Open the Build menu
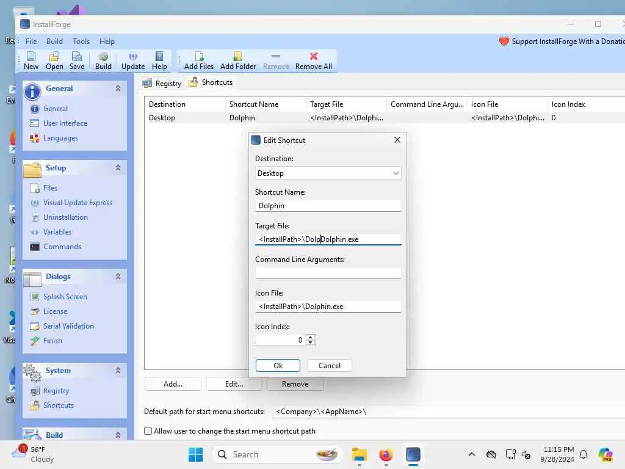The image size is (625, 469). [54, 41]
